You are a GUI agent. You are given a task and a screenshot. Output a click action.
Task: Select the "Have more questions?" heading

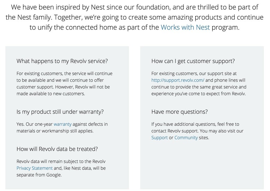(180, 112)
